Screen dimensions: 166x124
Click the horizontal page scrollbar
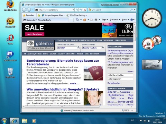(62, 107)
